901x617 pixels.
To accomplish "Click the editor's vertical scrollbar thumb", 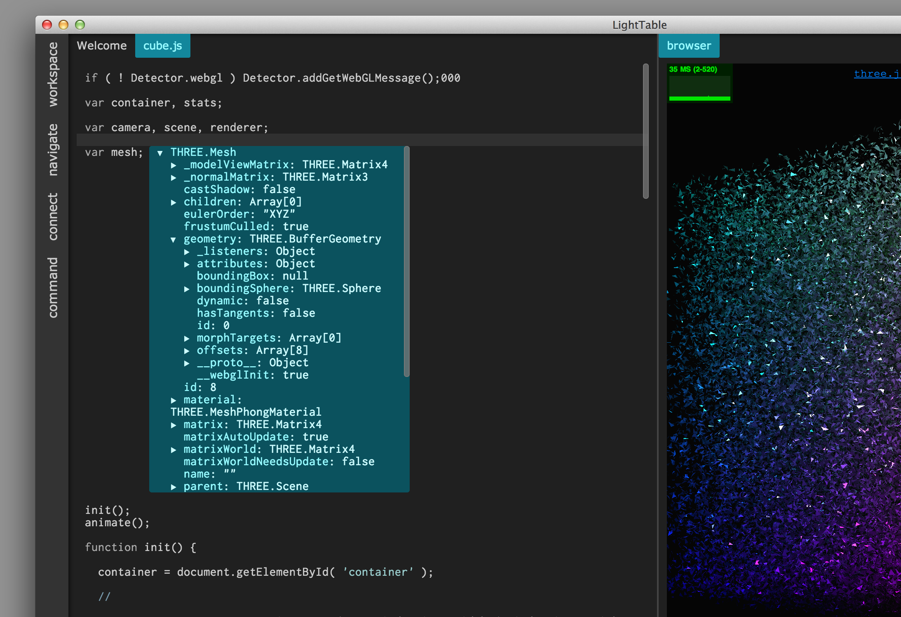I will pos(645,131).
